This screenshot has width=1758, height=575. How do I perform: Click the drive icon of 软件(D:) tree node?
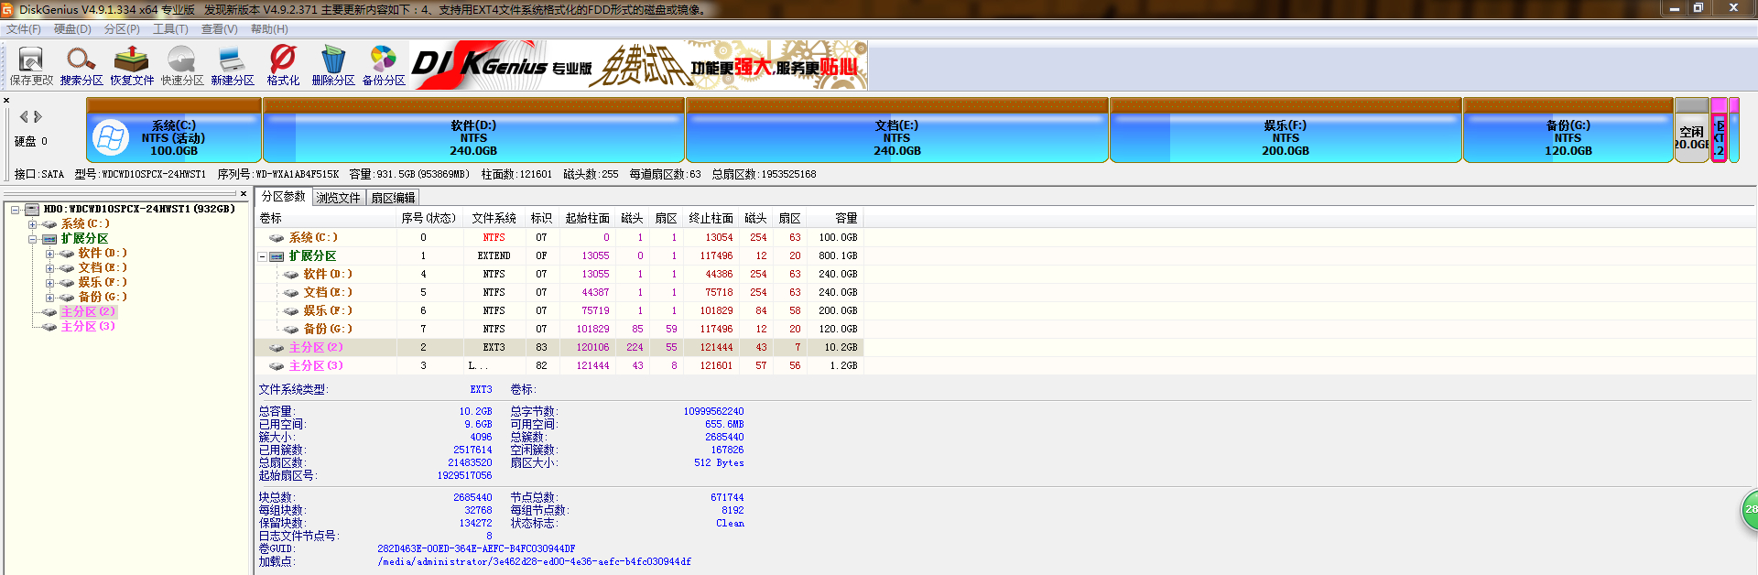pos(67,254)
